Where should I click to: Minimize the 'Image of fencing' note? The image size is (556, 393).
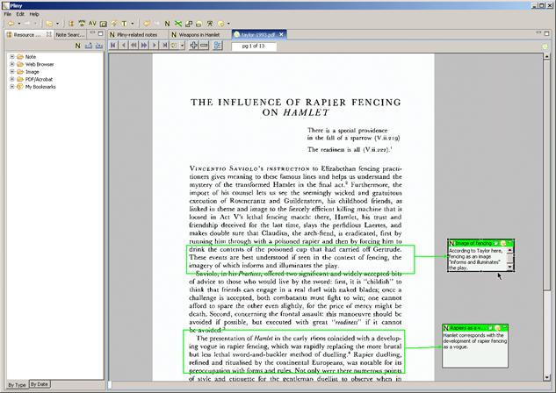coord(510,243)
